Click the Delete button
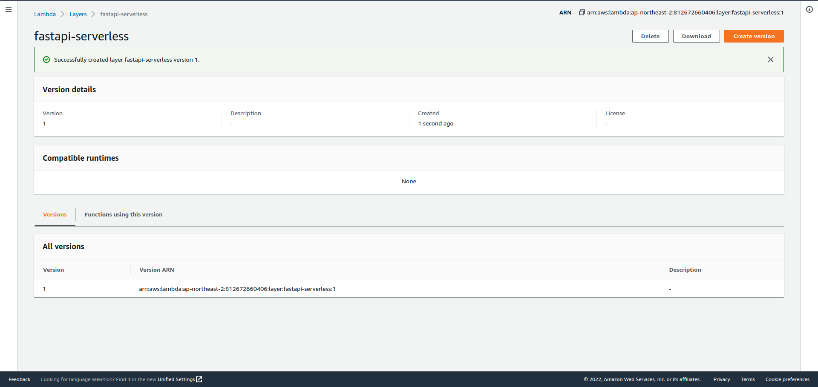Viewport: 818px width, 387px height. pos(650,36)
